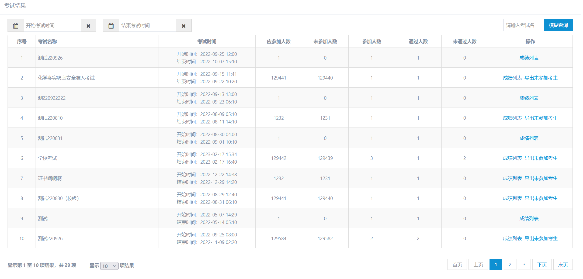Click the summary text 显示第 1 至 10 项结果
The height and width of the screenshot is (279, 583).
[x=32, y=265]
